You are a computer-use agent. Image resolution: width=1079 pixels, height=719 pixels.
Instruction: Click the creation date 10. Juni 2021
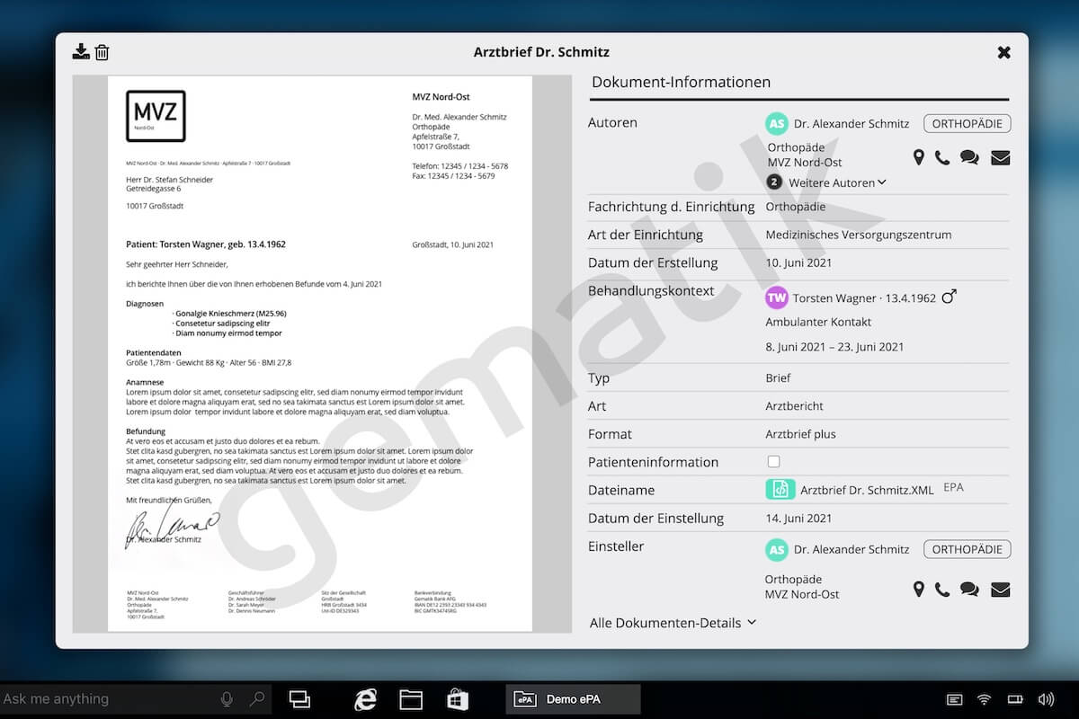pos(798,262)
